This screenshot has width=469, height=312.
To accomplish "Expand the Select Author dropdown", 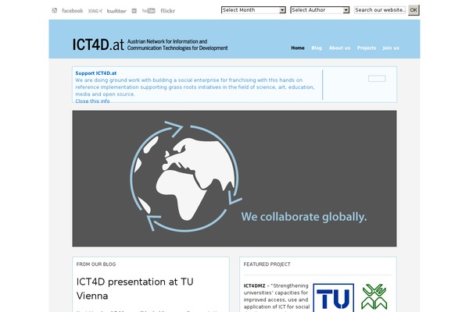I will click(320, 10).
